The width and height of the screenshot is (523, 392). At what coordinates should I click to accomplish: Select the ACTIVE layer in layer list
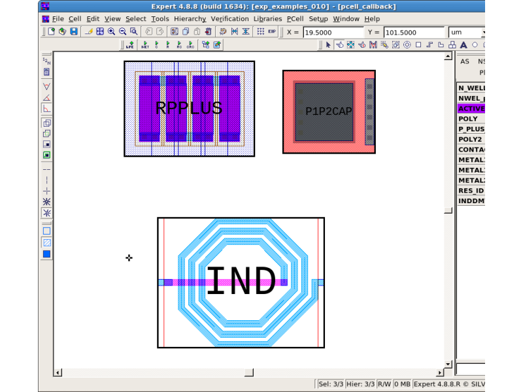[x=471, y=108]
